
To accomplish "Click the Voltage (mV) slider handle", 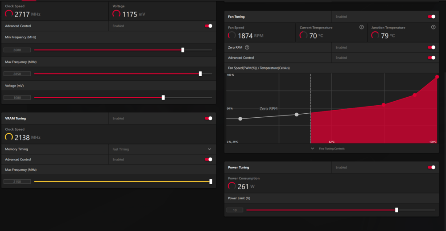I will [163, 98].
